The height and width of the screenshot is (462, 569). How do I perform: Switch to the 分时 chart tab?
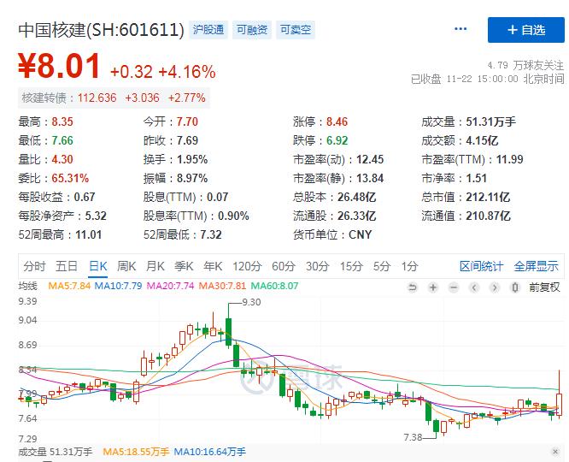(x=34, y=266)
